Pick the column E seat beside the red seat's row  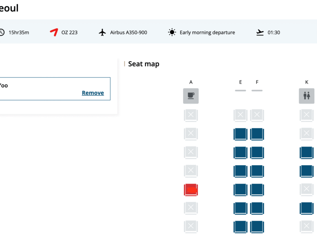point(241,190)
